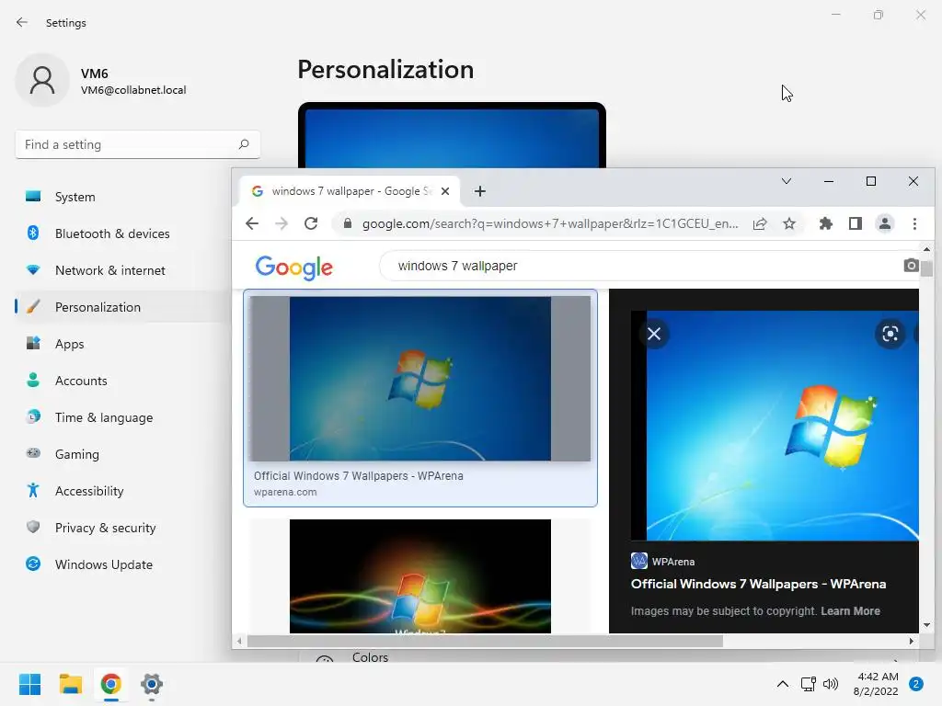
Task: Open the taskbar clock showing 4:42 AM
Action: tap(876, 684)
